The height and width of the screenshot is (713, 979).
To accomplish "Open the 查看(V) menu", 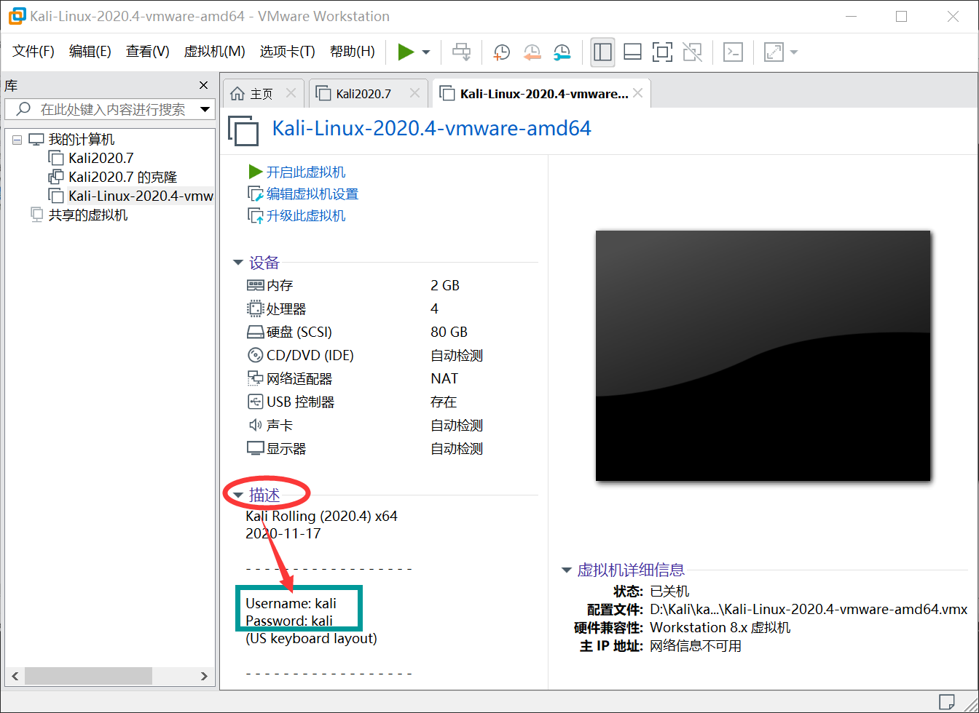I will coord(147,52).
